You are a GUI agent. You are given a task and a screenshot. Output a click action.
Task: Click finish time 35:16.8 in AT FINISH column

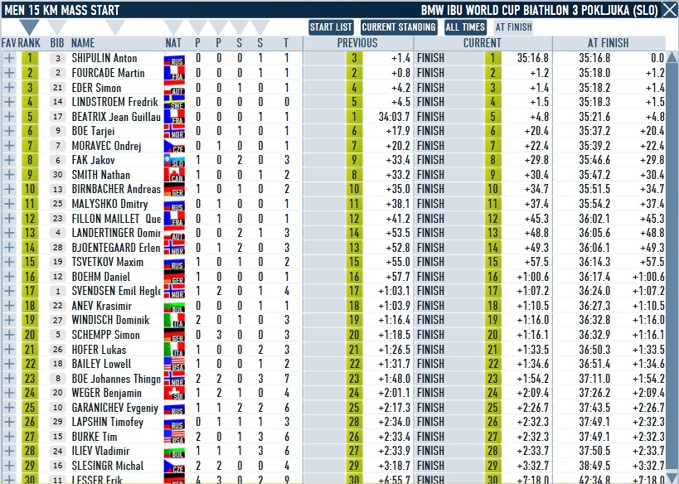click(x=594, y=58)
